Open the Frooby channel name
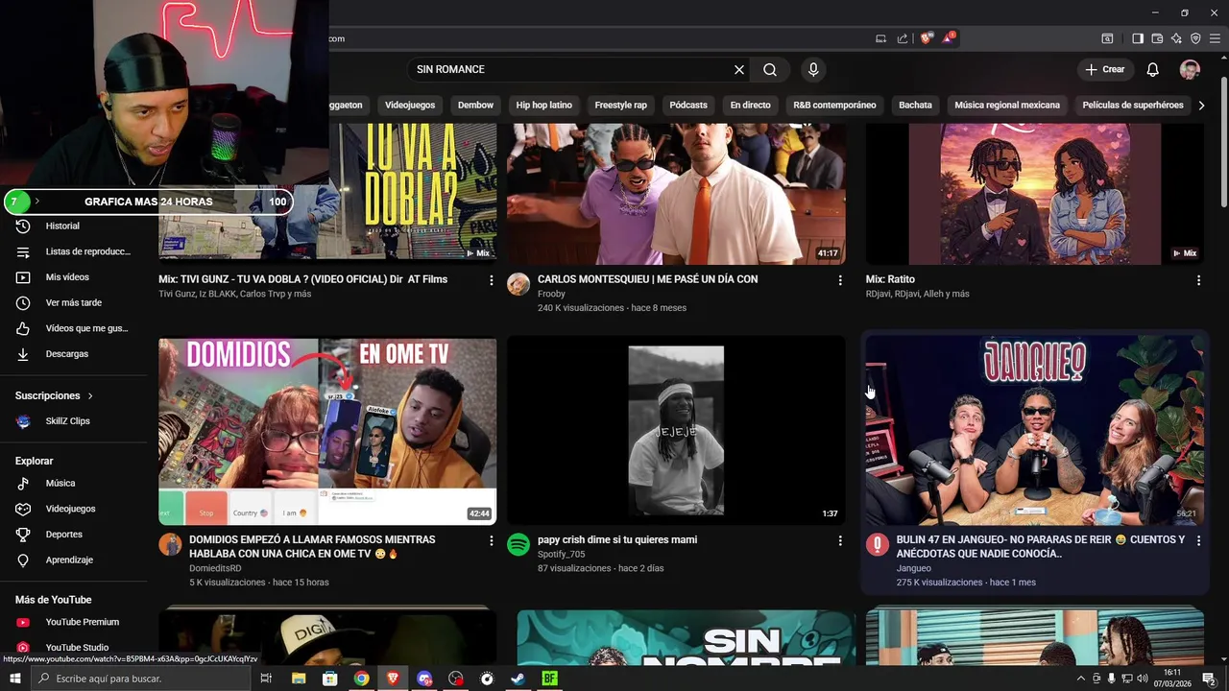 click(x=551, y=294)
